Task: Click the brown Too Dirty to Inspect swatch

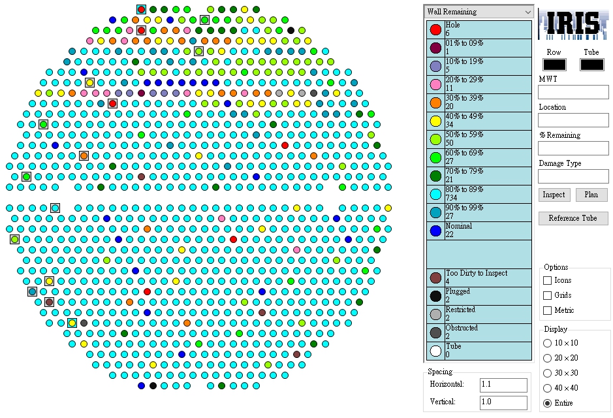Action: coord(435,278)
